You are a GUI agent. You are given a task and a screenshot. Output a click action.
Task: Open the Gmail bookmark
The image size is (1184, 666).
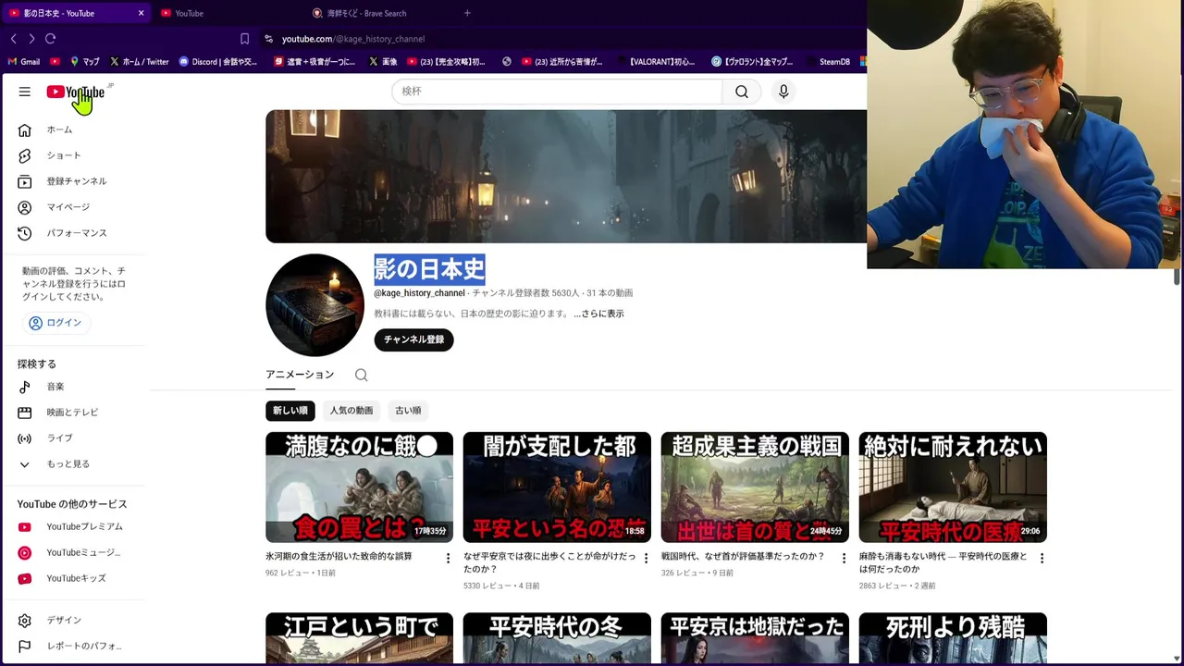tap(24, 62)
